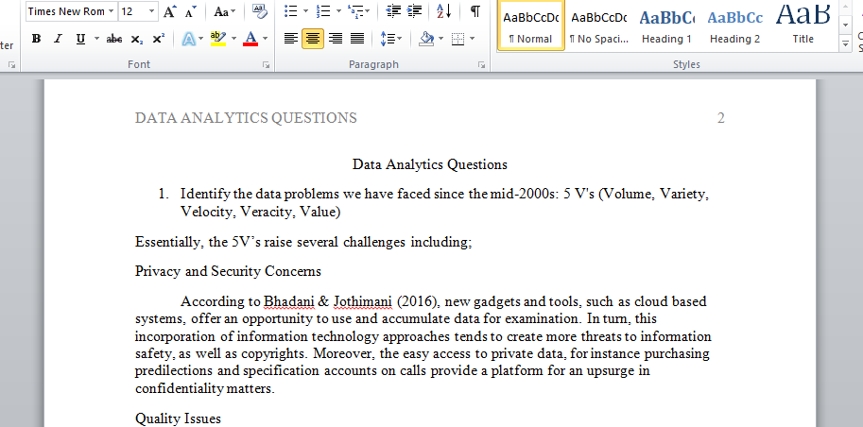The width and height of the screenshot is (863, 427).
Task: Align text right
Action: point(336,39)
